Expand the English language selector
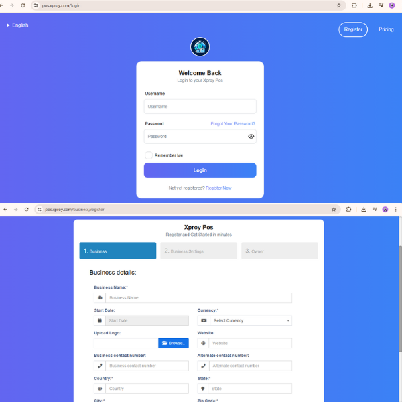402x402 pixels. [x=17, y=25]
